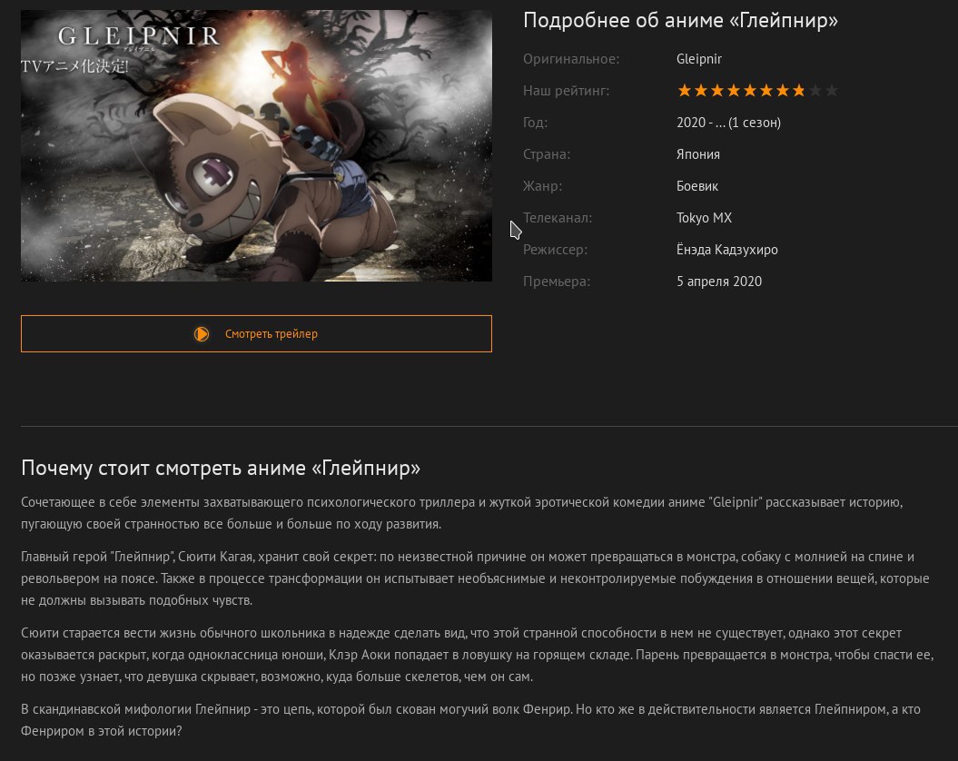This screenshot has height=761, width=958.
Task: Open the Gleipnir anime poster image
Action: coord(256,145)
